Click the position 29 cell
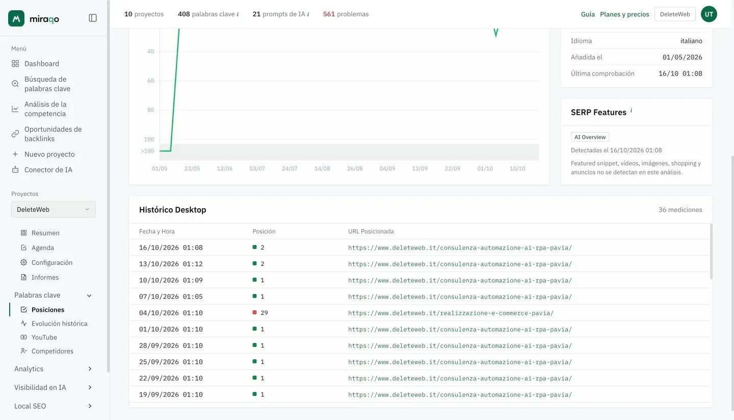 [x=260, y=313]
